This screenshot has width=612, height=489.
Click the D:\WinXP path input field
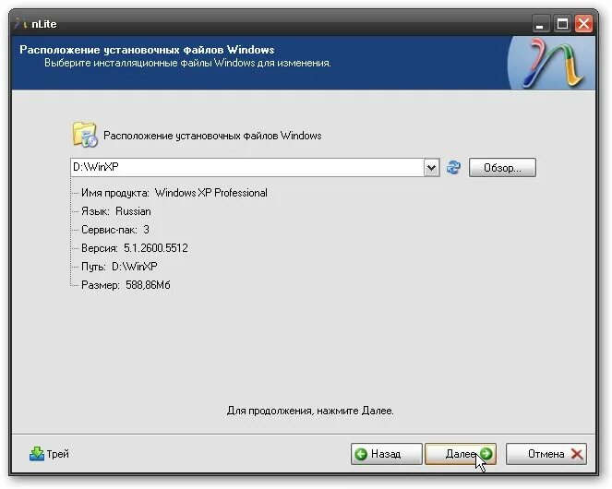point(247,167)
